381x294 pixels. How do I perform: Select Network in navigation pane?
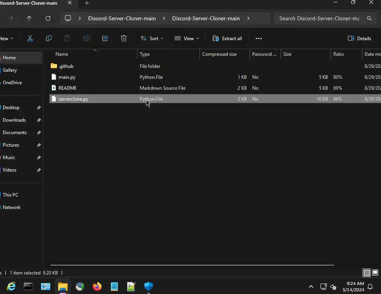click(21, 207)
